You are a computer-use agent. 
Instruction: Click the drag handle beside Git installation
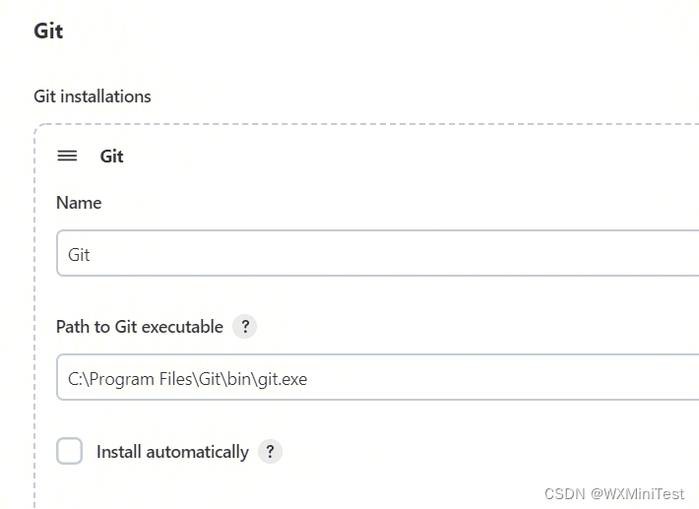coord(67,156)
